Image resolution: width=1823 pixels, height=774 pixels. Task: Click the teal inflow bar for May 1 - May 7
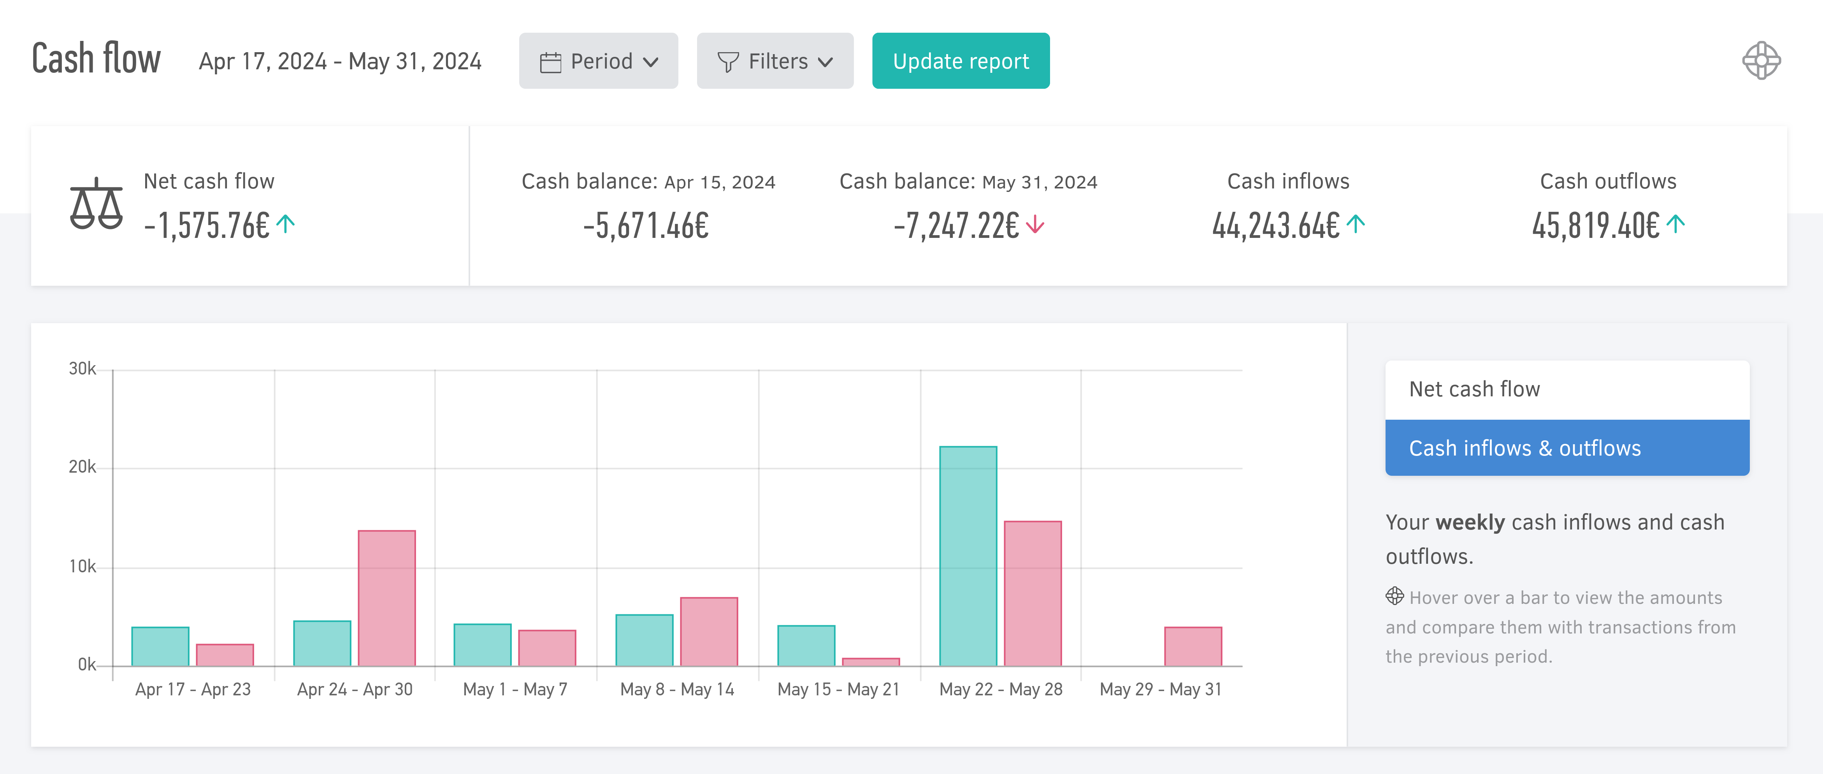pyautogui.click(x=482, y=644)
